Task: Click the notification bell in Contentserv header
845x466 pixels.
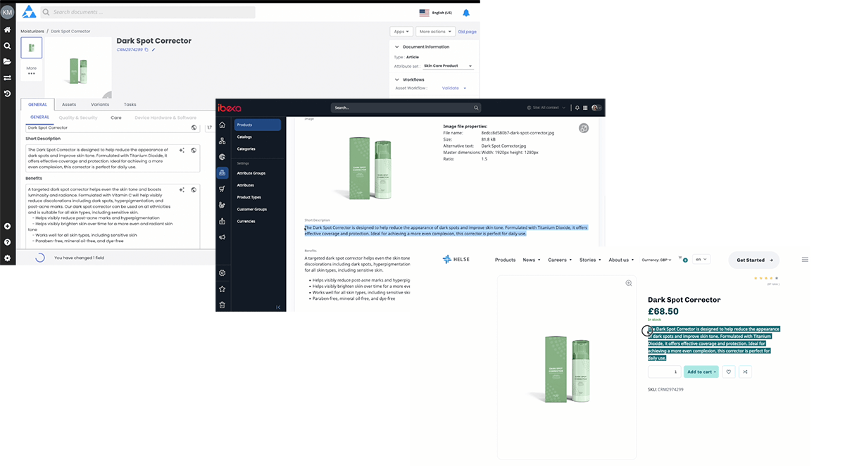Action: [x=466, y=13]
